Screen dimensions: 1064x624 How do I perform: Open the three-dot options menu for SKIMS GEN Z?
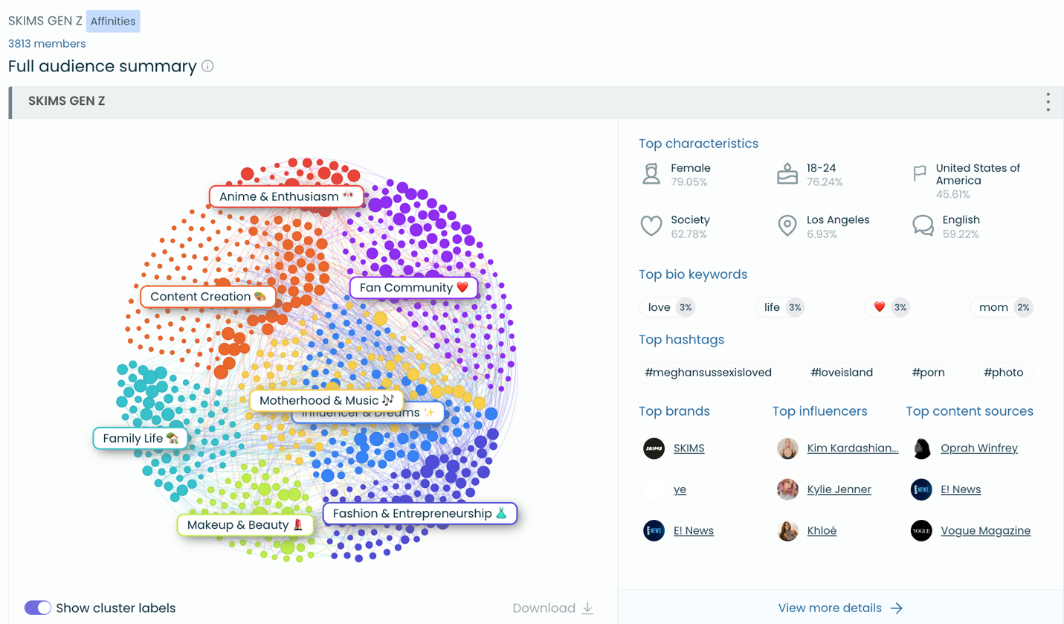pos(1047,102)
